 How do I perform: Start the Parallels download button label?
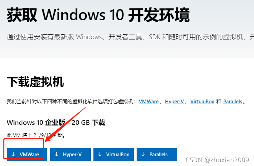point(159,155)
